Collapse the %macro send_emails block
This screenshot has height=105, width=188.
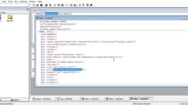pos(35,14)
